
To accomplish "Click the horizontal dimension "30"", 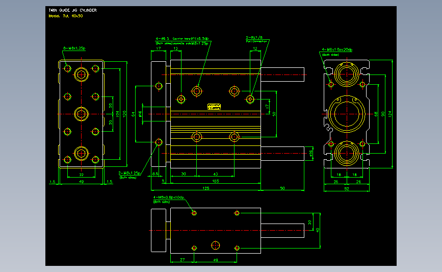I will click(184, 174).
